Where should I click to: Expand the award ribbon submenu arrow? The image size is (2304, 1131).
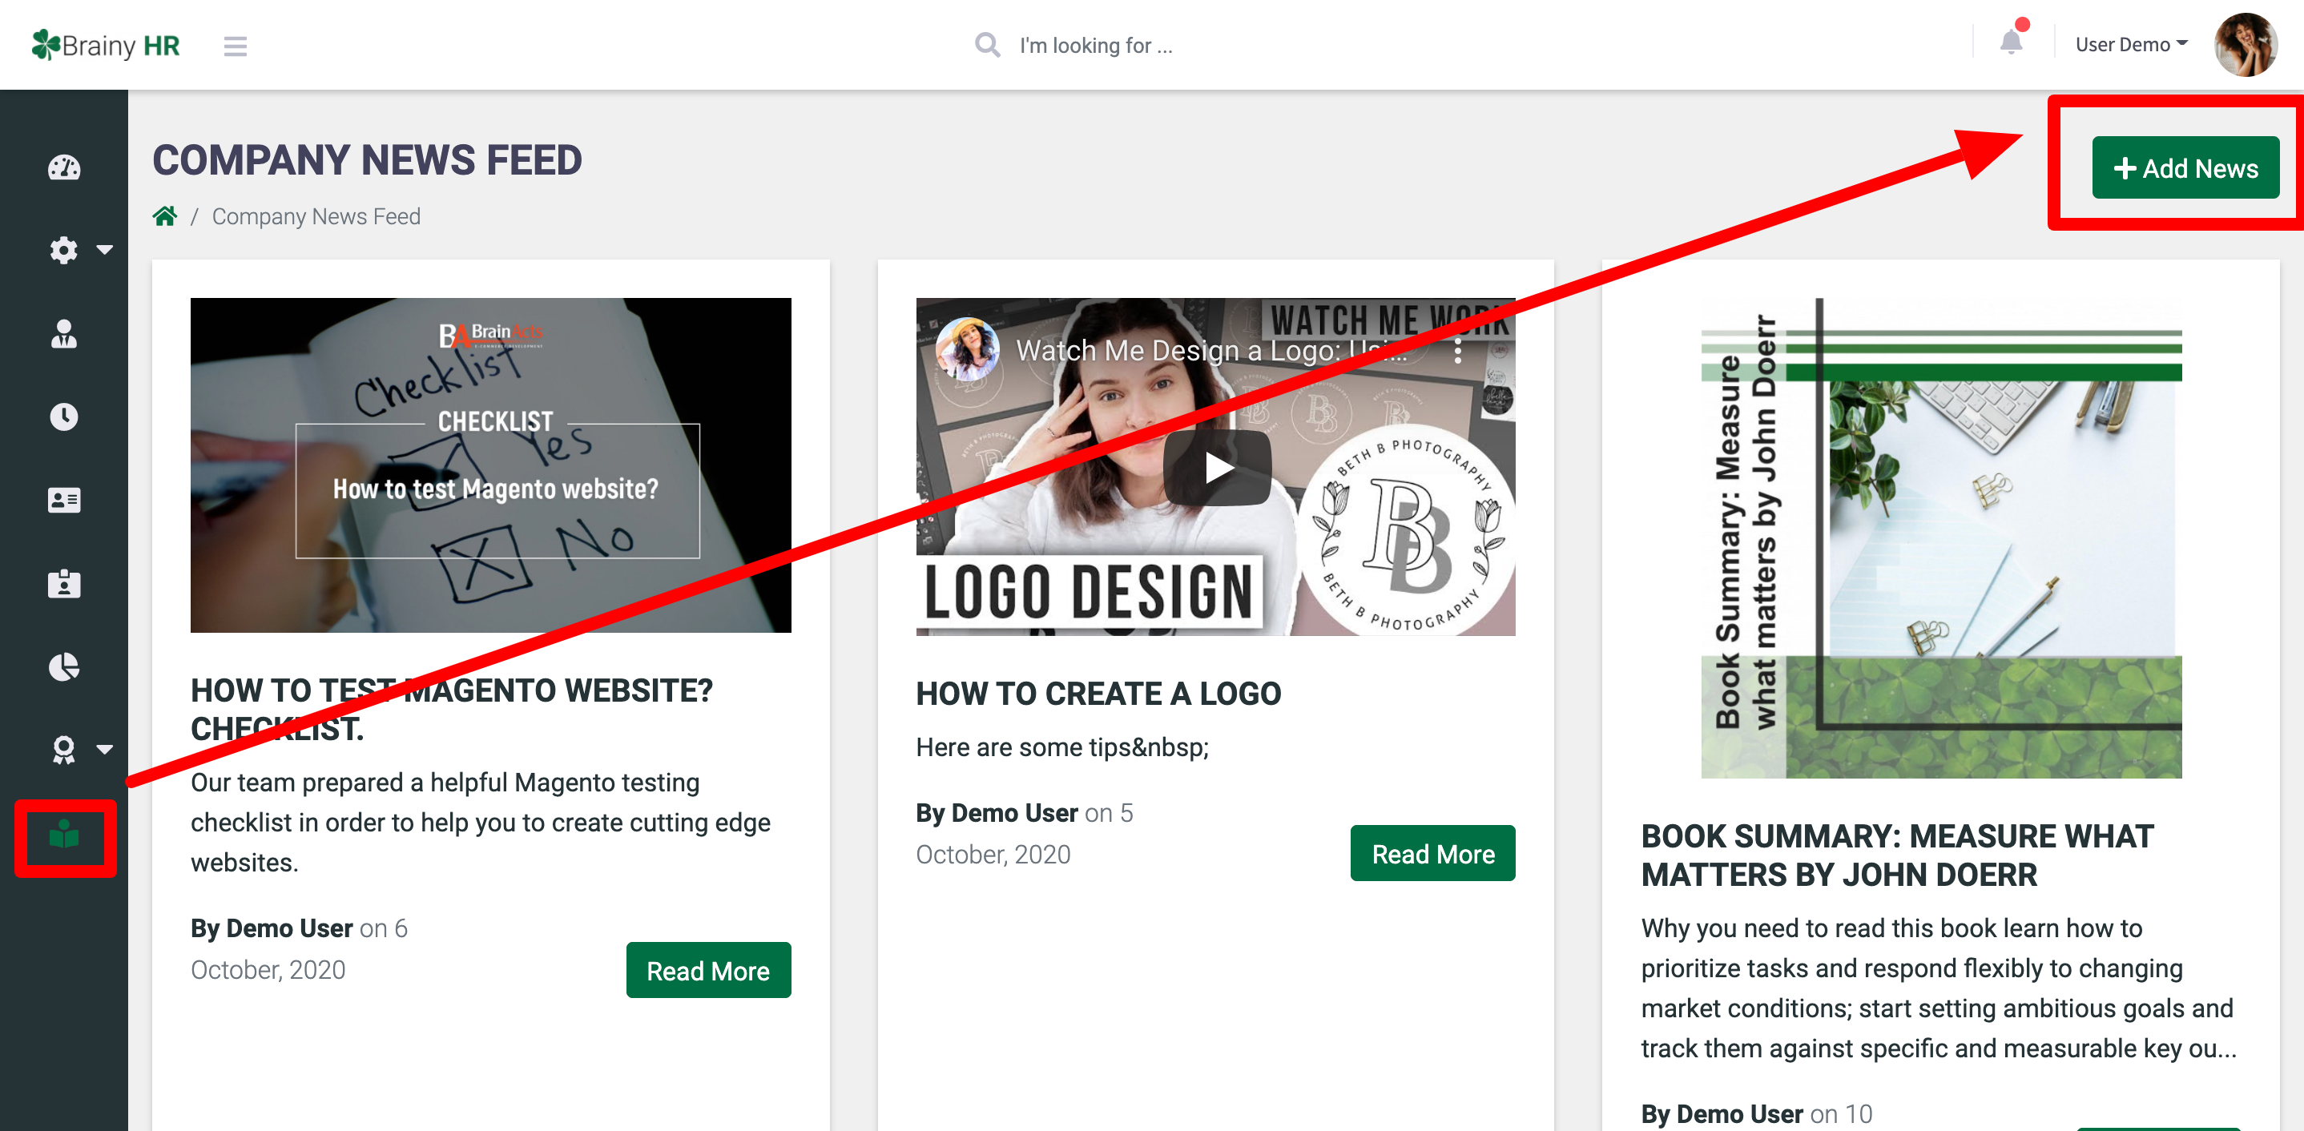coord(105,749)
